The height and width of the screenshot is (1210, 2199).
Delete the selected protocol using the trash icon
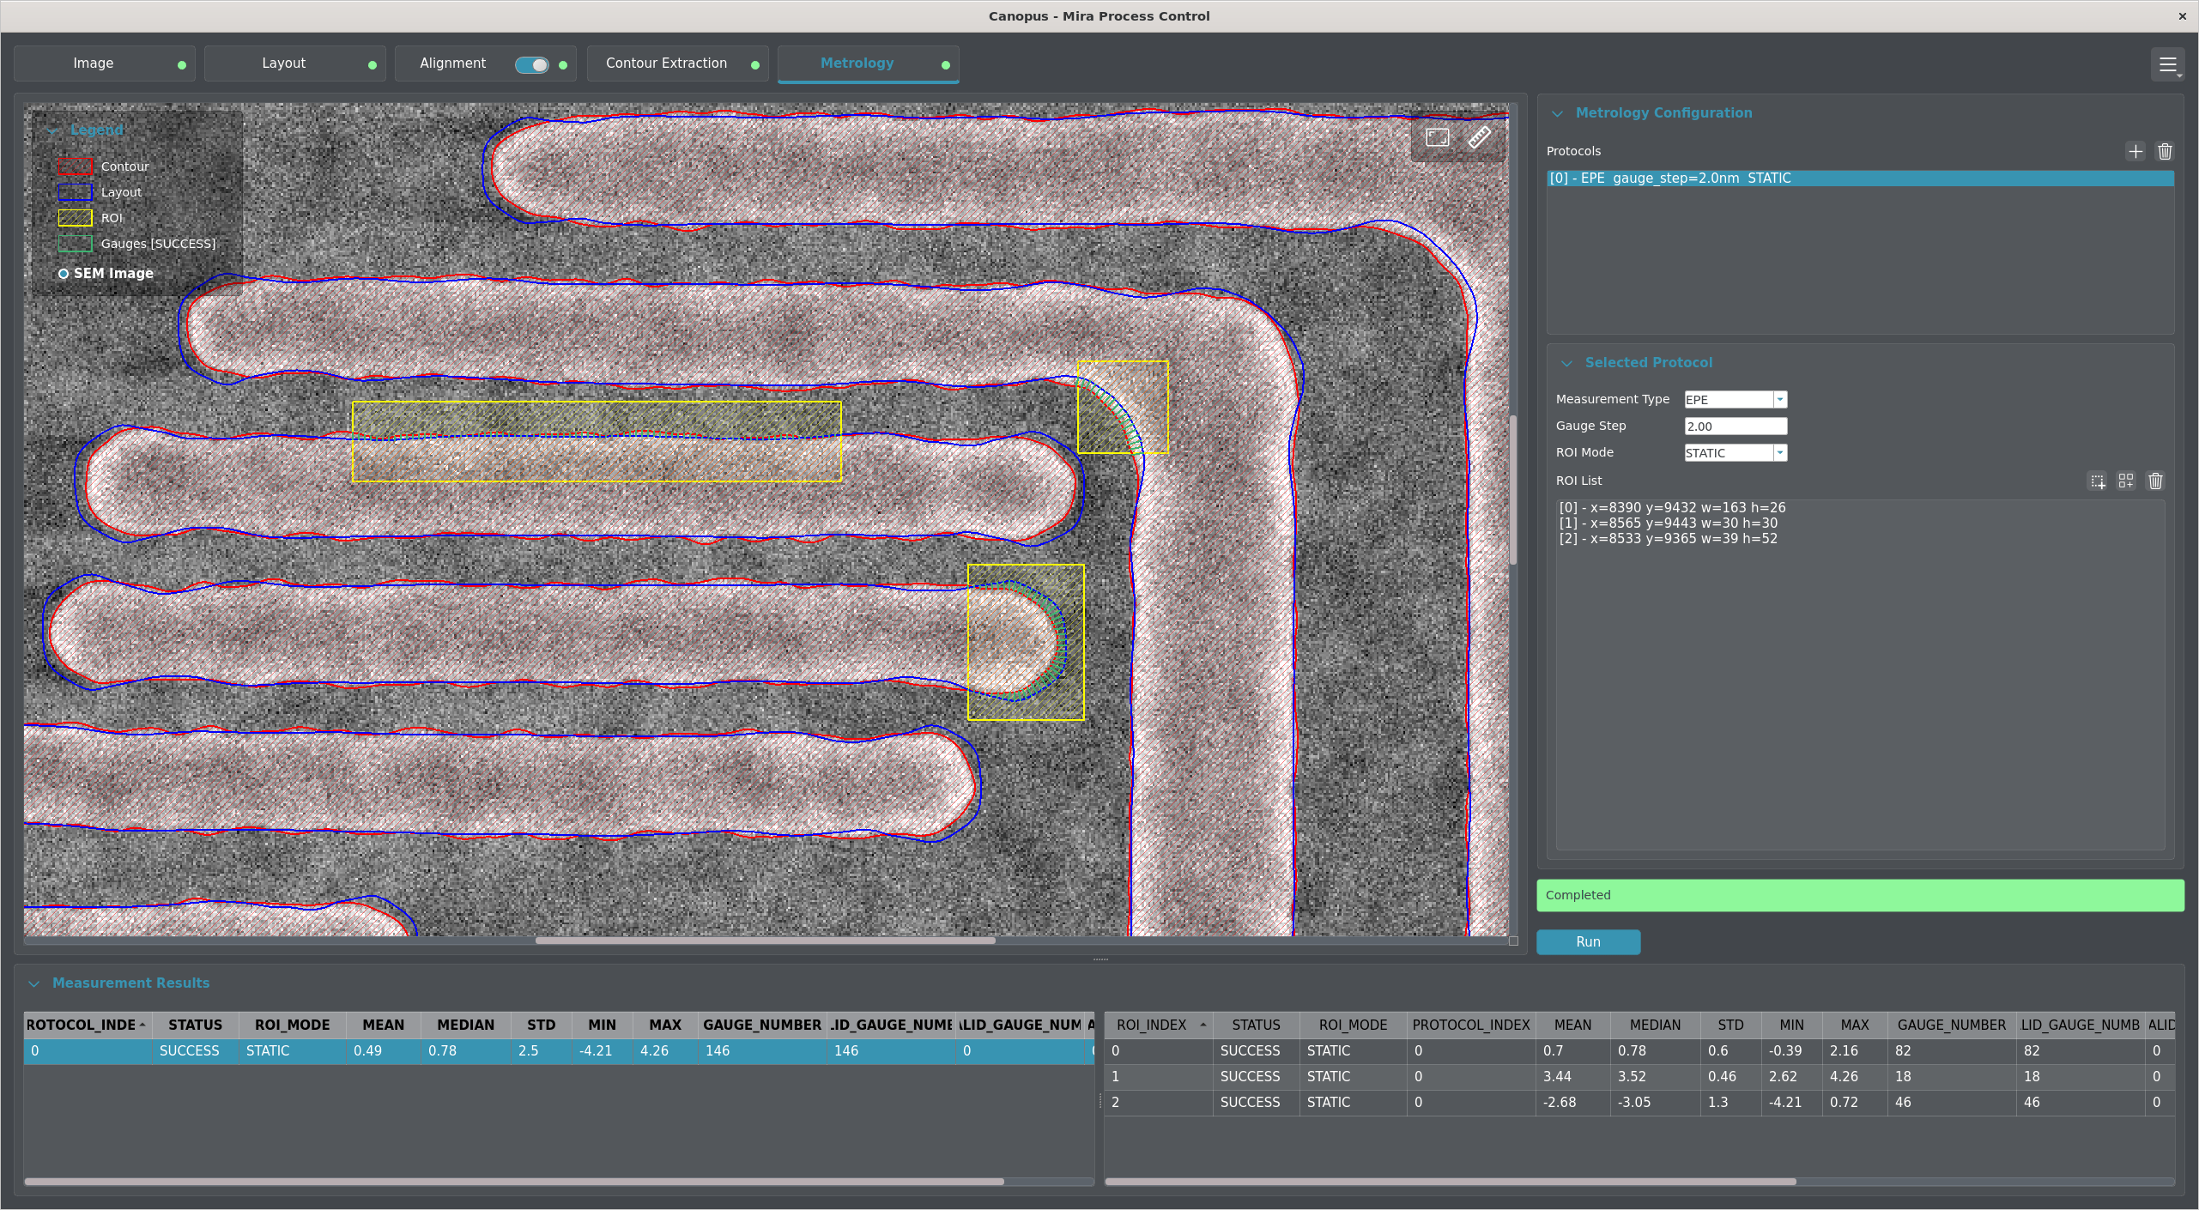[x=2166, y=151]
